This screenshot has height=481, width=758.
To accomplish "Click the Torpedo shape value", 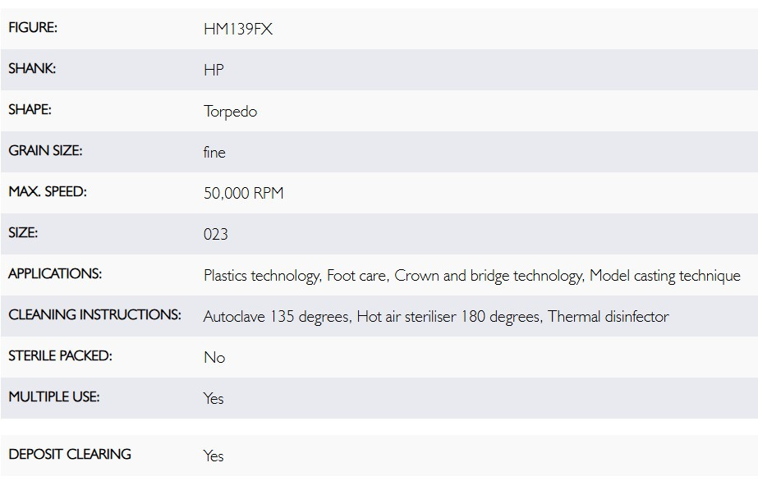I will [x=230, y=111].
